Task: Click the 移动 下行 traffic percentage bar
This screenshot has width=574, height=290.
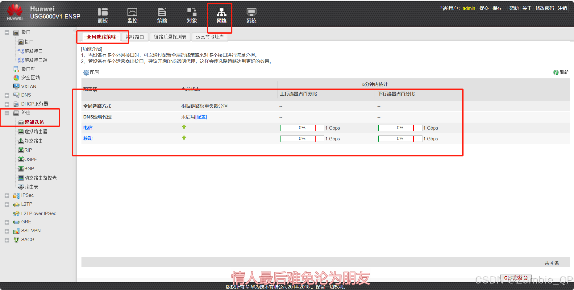Action: coord(400,139)
